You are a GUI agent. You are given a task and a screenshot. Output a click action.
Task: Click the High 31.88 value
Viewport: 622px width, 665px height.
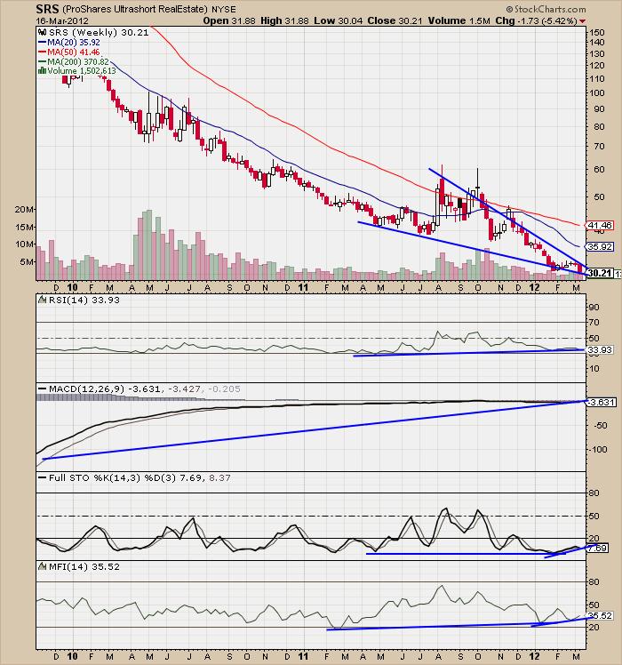284,20
